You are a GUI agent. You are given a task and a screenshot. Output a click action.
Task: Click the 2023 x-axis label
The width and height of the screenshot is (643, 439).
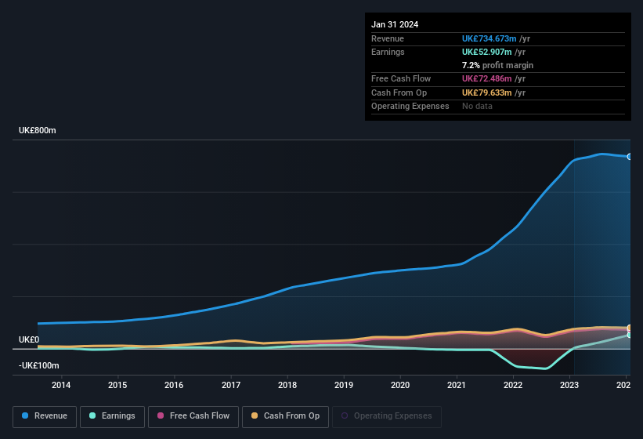pyautogui.click(x=569, y=385)
